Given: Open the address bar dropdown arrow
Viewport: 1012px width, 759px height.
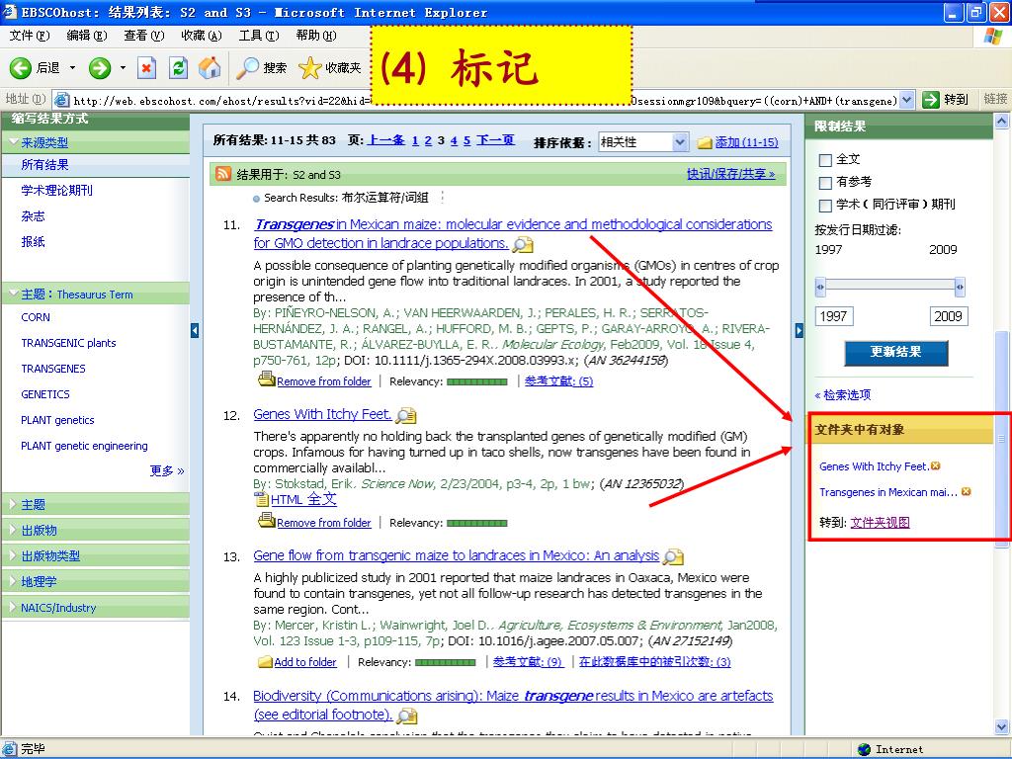Looking at the screenshot, I should 907,100.
